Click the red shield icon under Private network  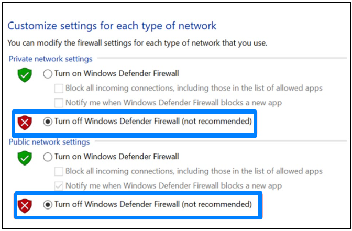point(24,123)
